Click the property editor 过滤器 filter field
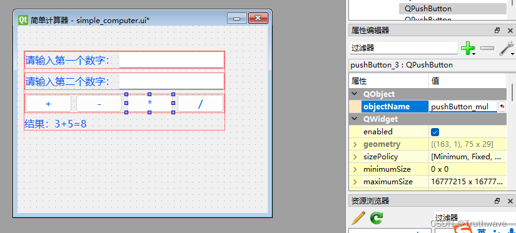 point(403,48)
